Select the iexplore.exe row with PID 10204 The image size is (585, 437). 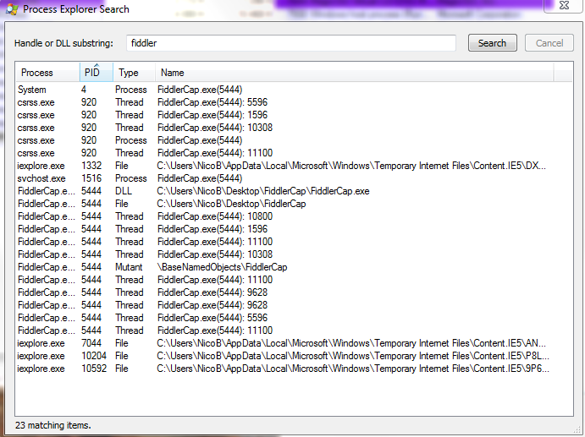pos(294,356)
